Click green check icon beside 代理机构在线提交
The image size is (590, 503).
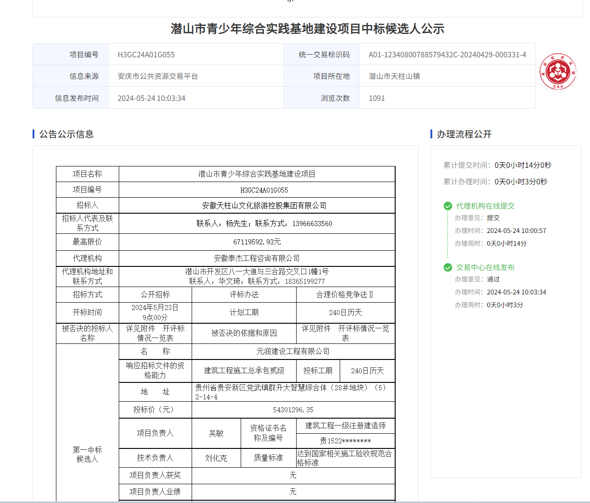coord(448,206)
